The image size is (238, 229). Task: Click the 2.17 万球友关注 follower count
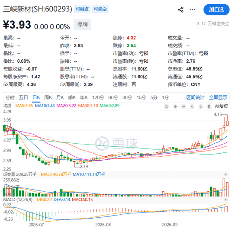(x=213, y=24)
